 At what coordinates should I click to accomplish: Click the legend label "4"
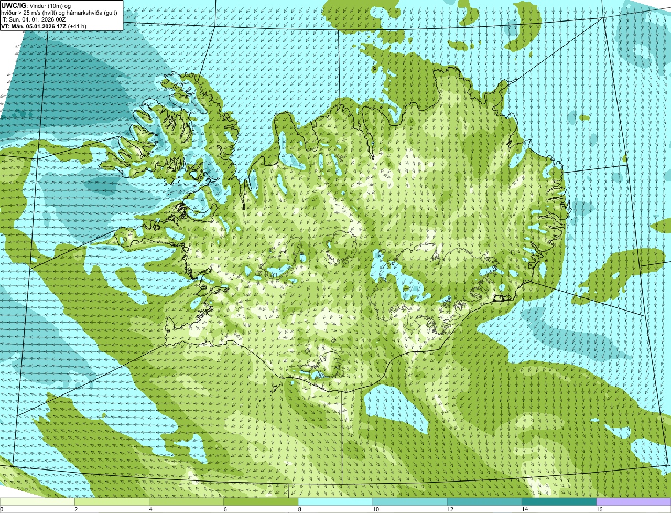[150, 509]
